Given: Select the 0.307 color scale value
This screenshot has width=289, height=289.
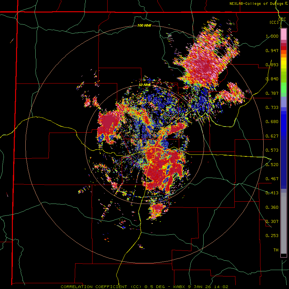Looking at the screenshot, I should click(272, 222).
